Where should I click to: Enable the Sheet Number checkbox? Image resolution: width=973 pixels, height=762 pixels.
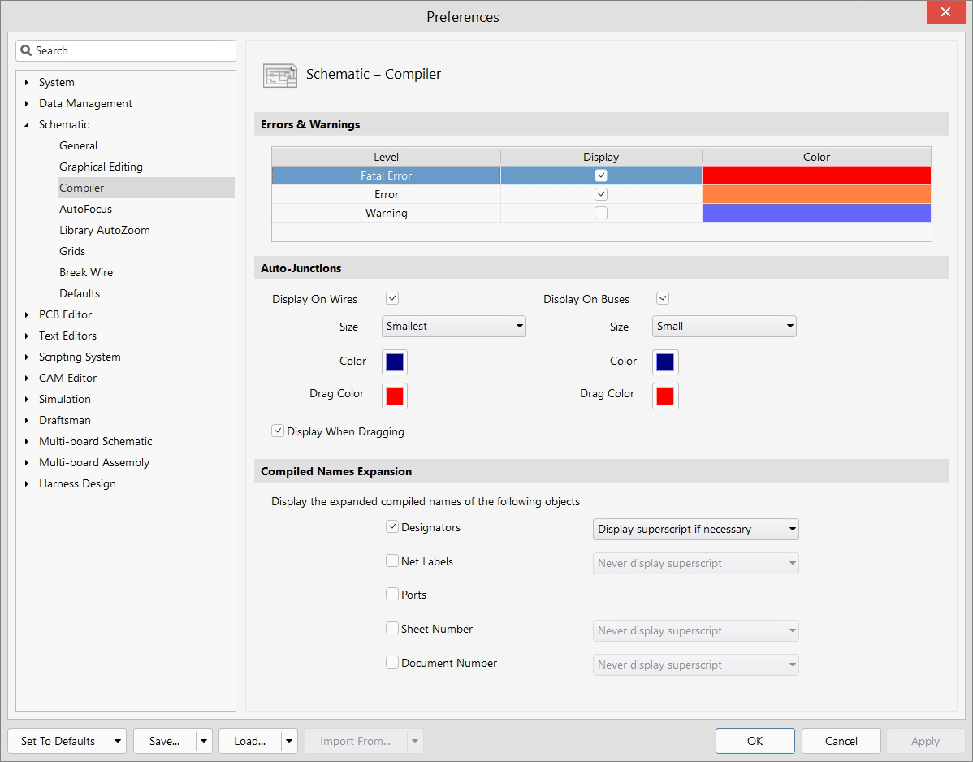point(392,629)
